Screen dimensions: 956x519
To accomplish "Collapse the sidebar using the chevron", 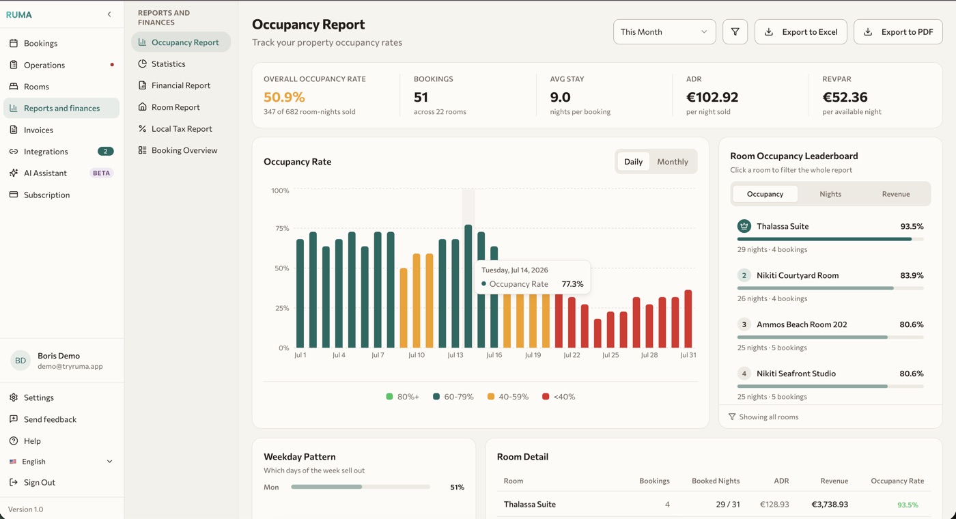I will point(109,14).
